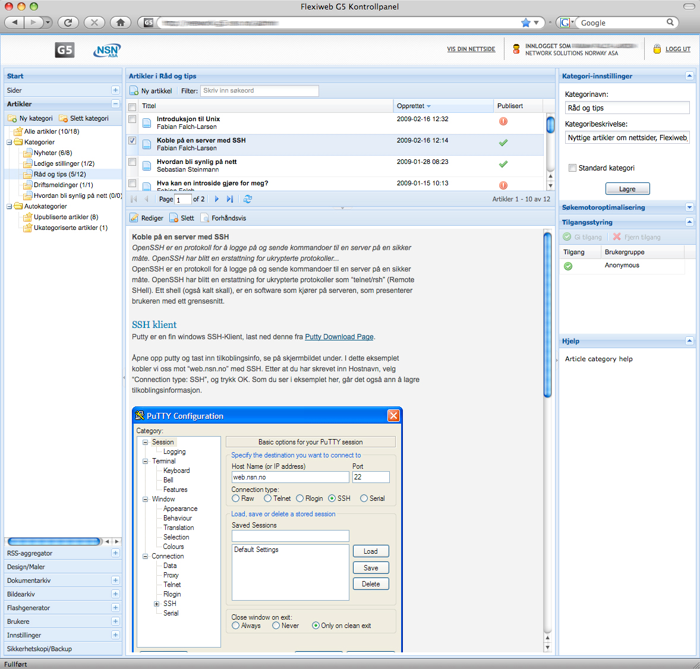Click the Rediger edit icon
The width and height of the screenshot is (700, 669).
(x=134, y=218)
